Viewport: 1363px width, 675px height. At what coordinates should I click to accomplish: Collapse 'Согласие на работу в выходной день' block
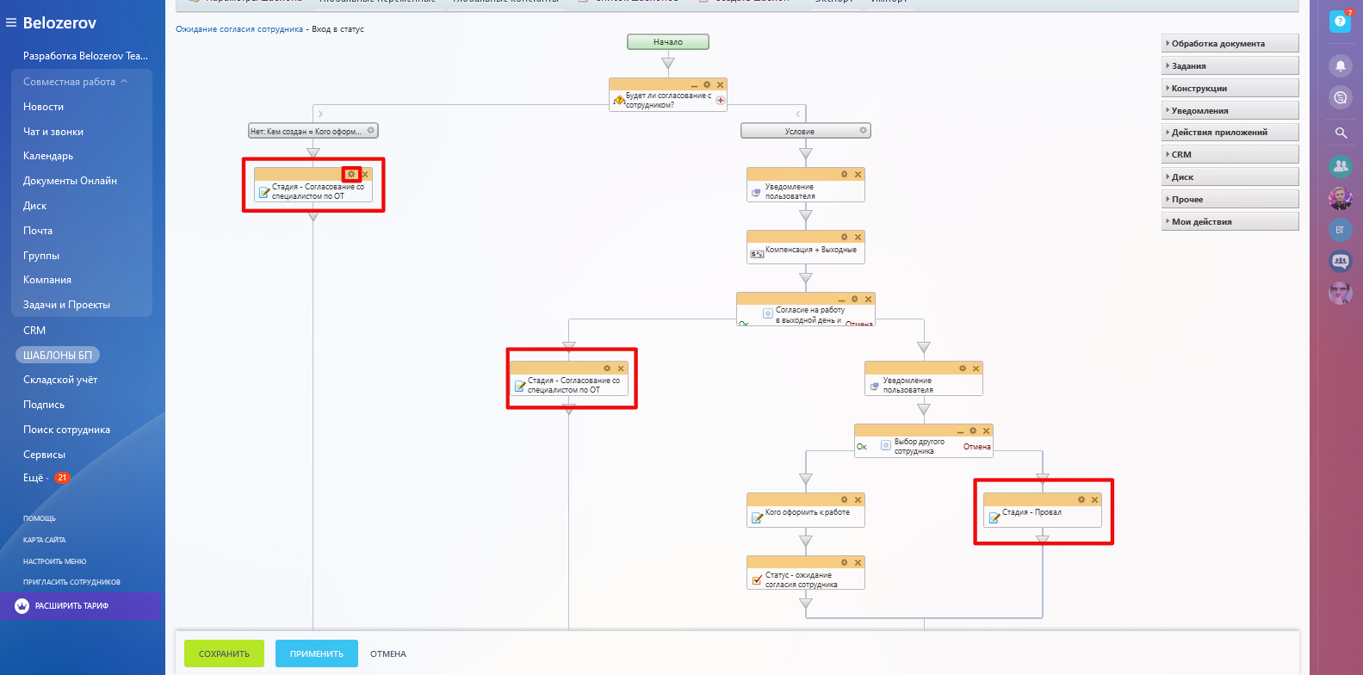point(842,300)
